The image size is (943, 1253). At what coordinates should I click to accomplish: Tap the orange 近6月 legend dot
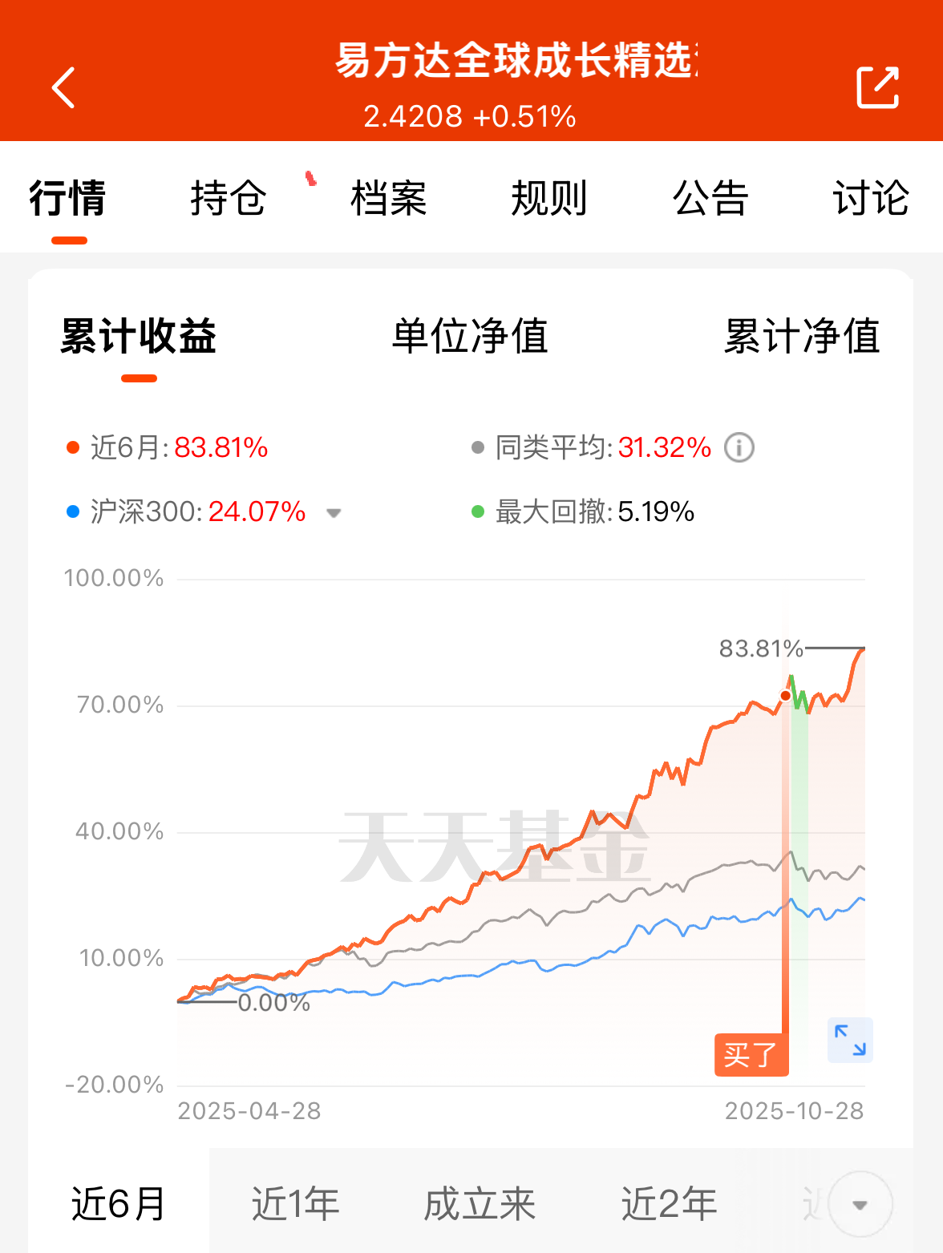tap(73, 447)
